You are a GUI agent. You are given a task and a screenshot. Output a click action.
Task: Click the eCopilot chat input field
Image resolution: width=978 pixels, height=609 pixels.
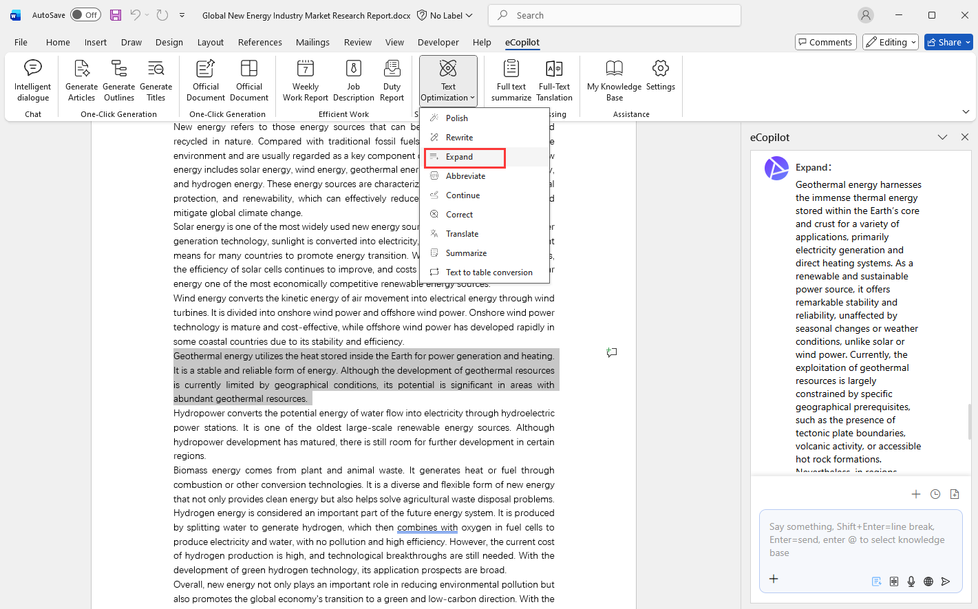pyautogui.click(x=860, y=540)
